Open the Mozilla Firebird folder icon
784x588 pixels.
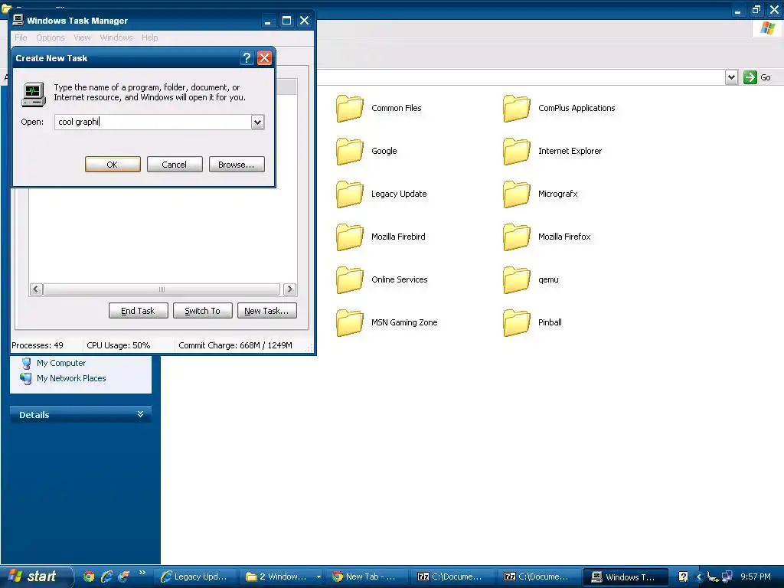click(349, 237)
